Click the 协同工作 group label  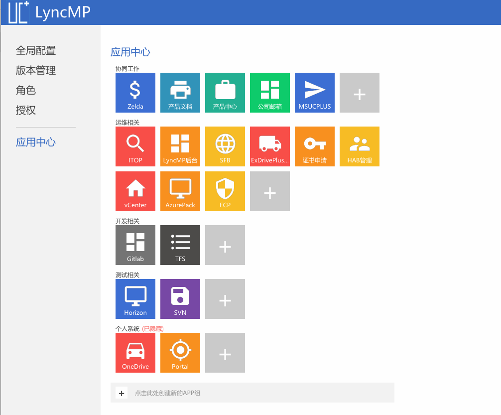[x=127, y=69]
